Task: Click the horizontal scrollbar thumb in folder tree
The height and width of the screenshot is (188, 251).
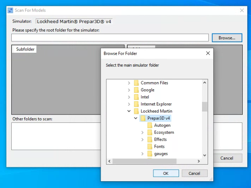Action: (x=144, y=161)
